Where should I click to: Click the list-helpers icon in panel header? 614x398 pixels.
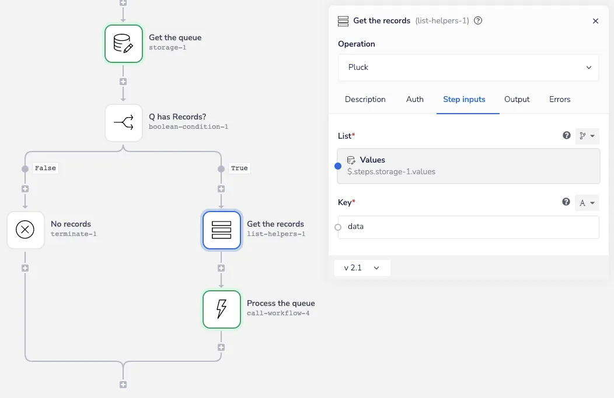pos(343,21)
